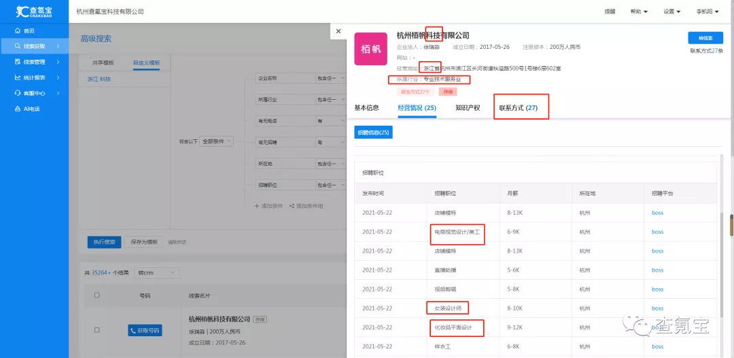Click the 查氪宝 logo
This screenshot has width=734, height=358.
(34, 12)
